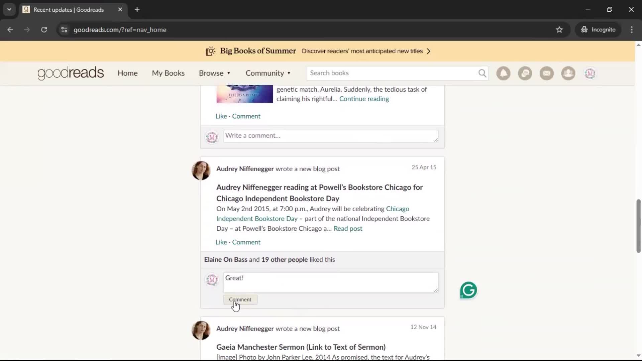Screen dimensions: 642x361
Task: Open Audrey Niffenegger's avatar on 12 Nov post
Action: pyautogui.click(x=201, y=330)
